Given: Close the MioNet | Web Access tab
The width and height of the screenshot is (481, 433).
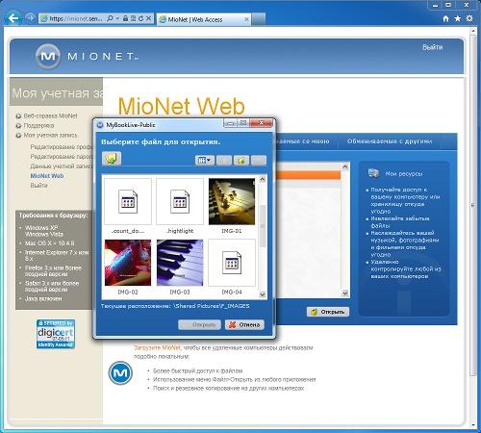Looking at the screenshot, I should pos(246,19).
